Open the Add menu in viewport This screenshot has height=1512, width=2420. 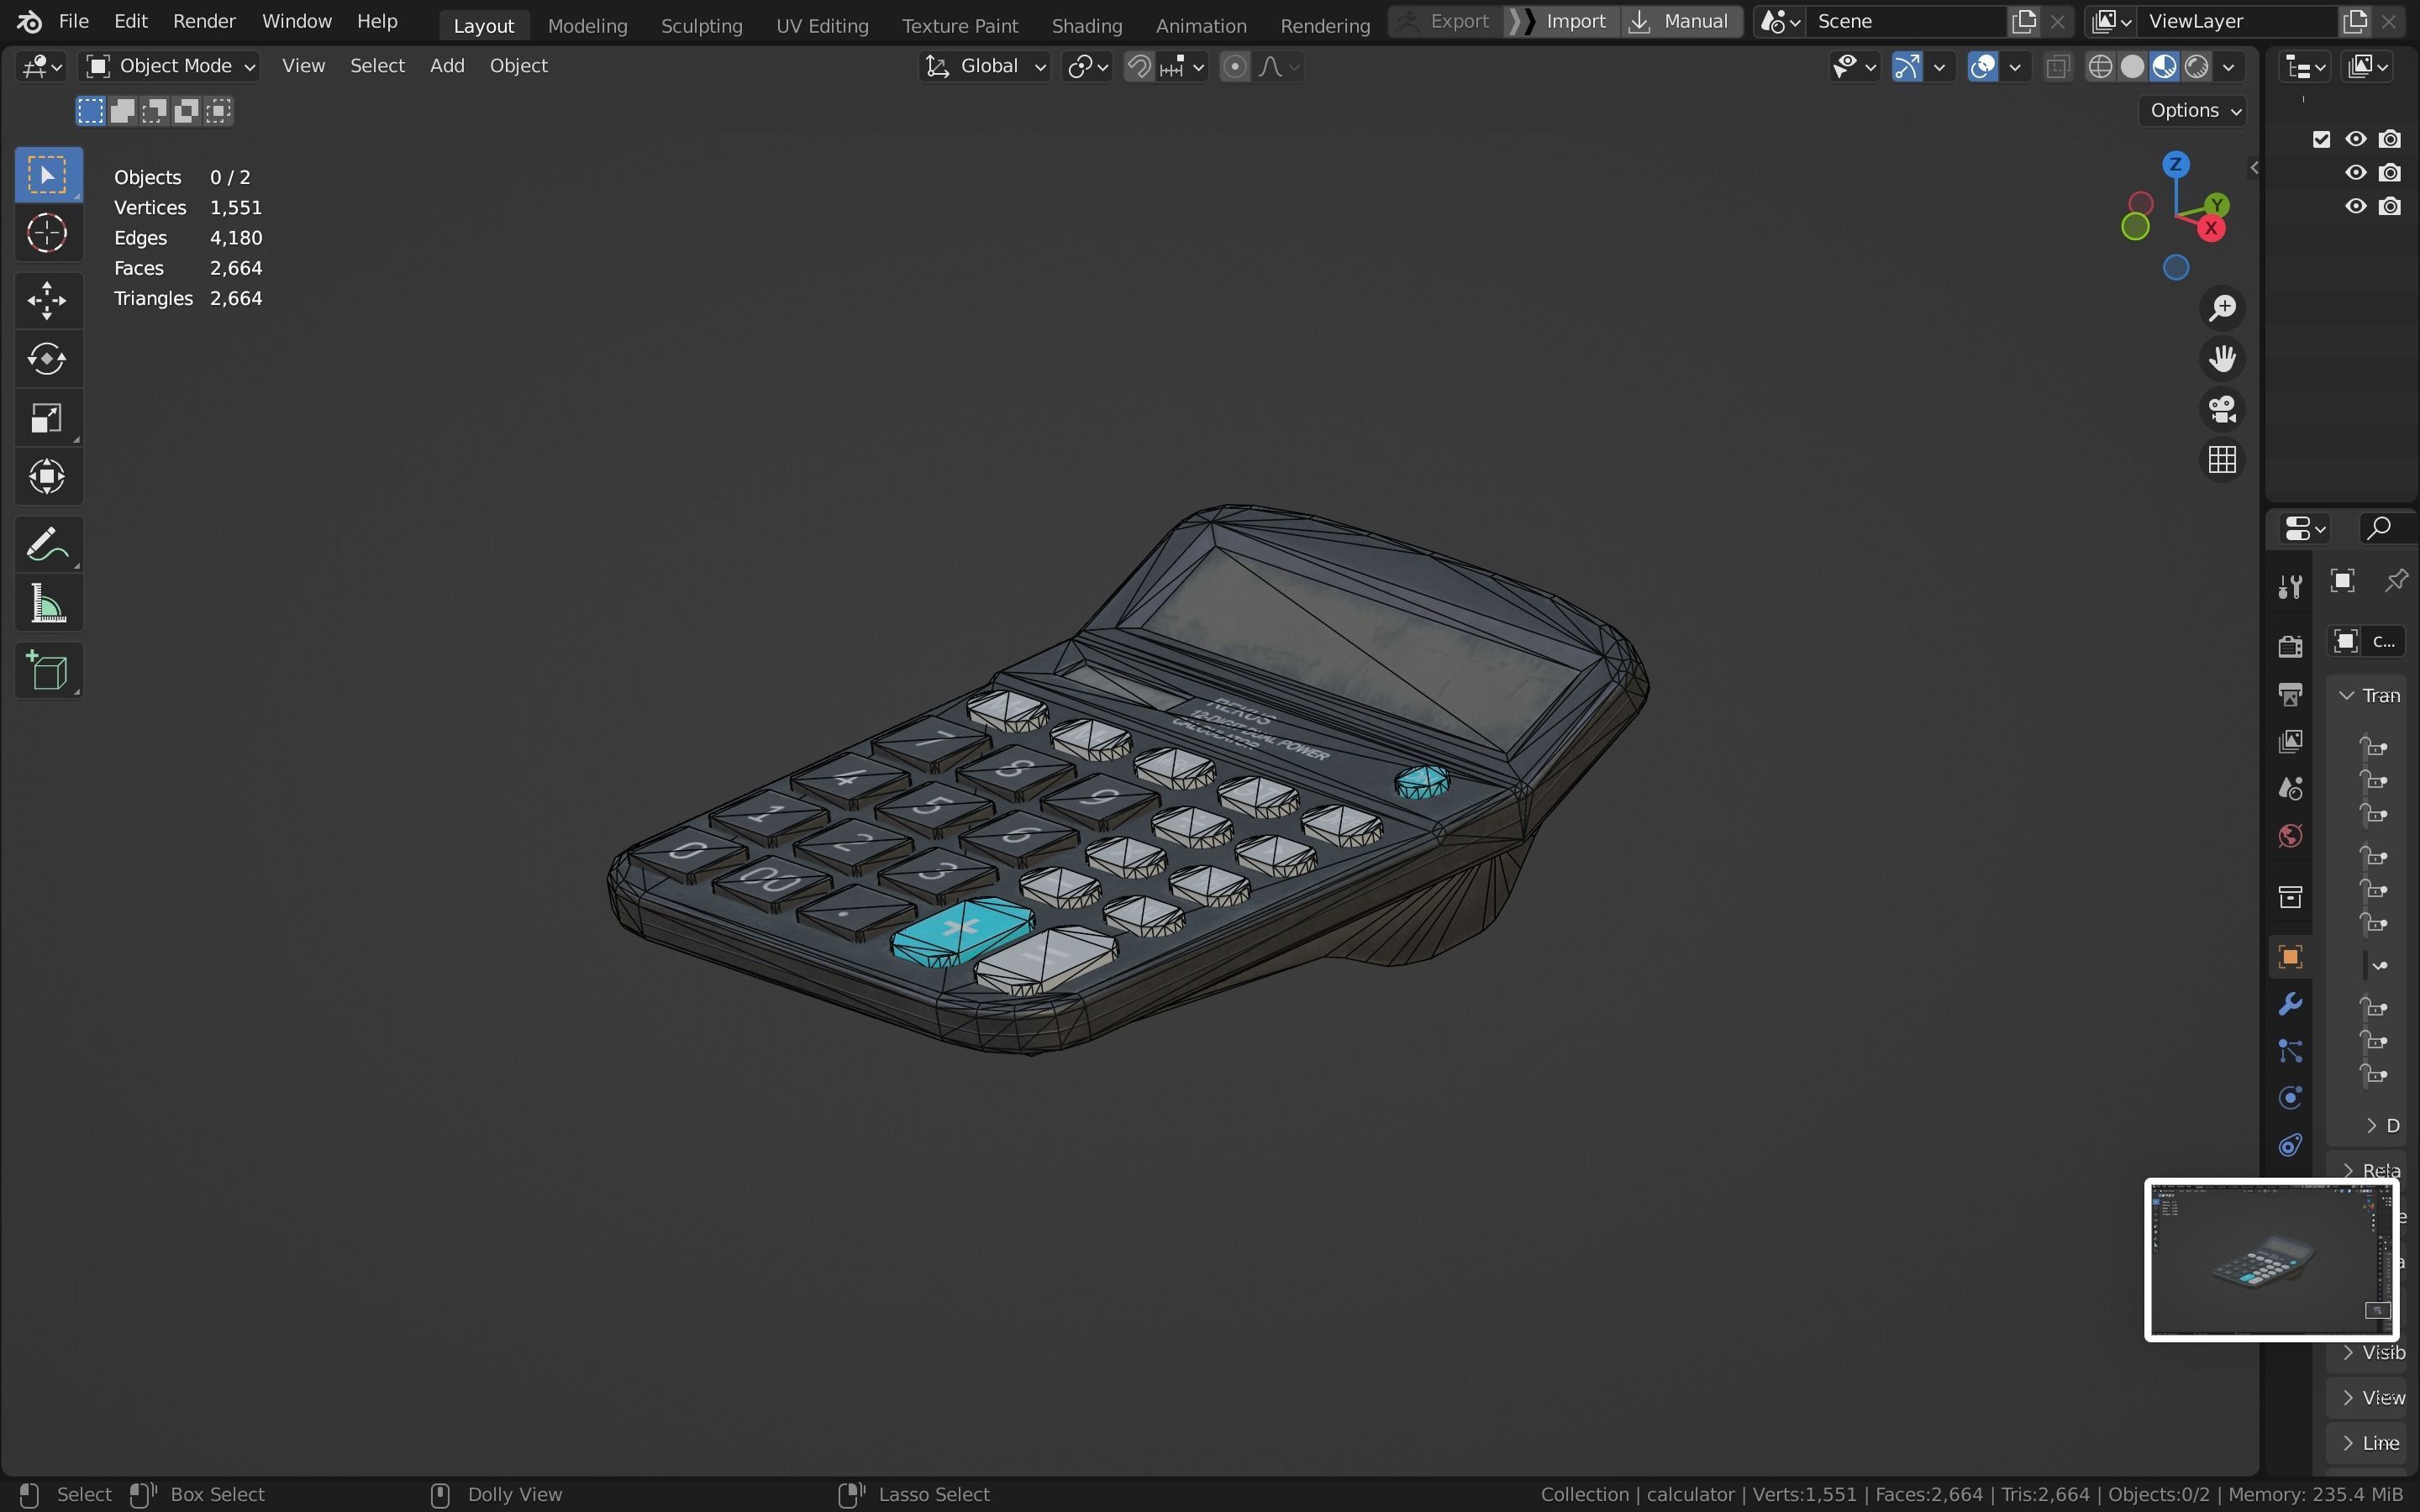pyautogui.click(x=447, y=66)
